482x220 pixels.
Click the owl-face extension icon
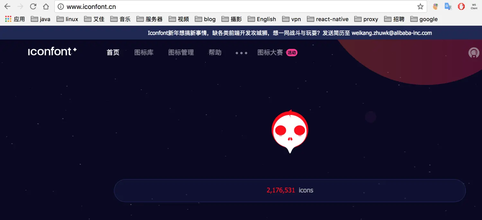pos(435,6)
